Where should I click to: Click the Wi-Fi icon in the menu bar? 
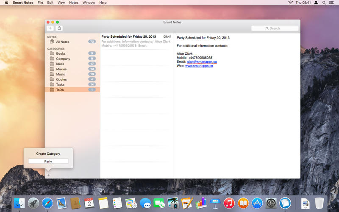[291, 3]
